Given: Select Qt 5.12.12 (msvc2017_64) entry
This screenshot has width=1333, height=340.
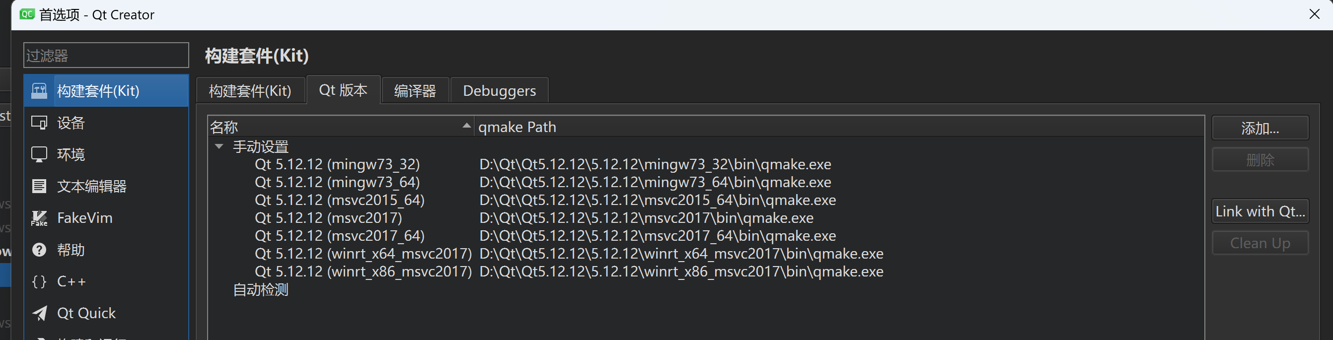Looking at the screenshot, I should click(x=340, y=235).
